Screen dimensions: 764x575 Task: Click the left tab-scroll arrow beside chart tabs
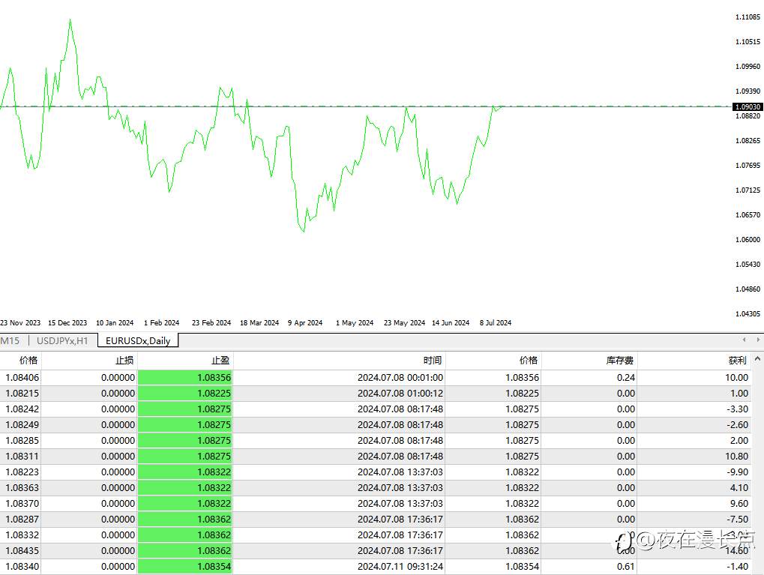click(743, 340)
